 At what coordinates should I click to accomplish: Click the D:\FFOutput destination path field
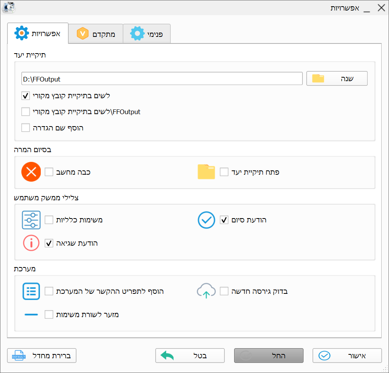click(x=162, y=79)
